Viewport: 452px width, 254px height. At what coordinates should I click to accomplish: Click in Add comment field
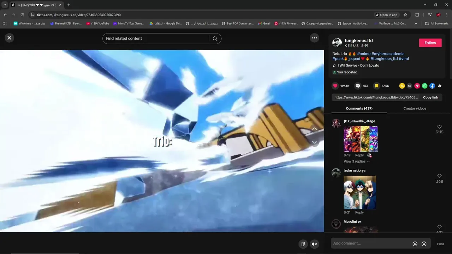click(x=371, y=243)
